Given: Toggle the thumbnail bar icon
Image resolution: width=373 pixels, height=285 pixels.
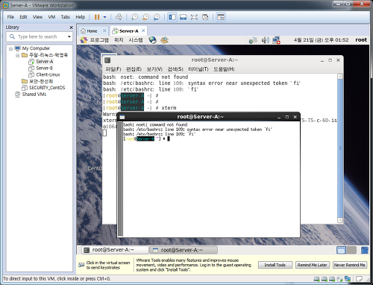Looking at the screenshot, I should coord(183,17).
